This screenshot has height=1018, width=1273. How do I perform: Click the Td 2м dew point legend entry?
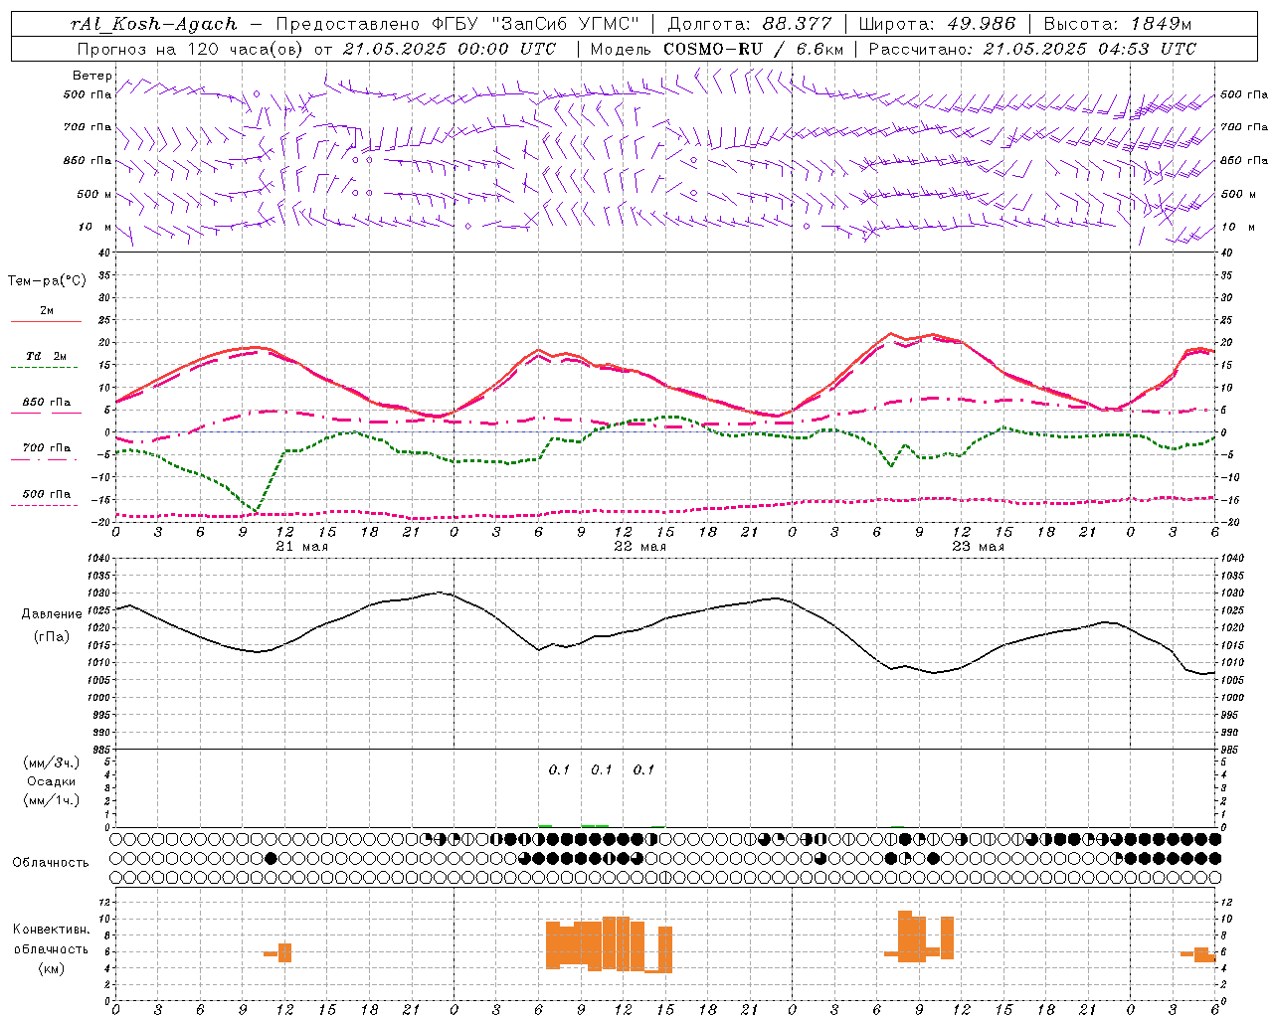tap(47, 356)
